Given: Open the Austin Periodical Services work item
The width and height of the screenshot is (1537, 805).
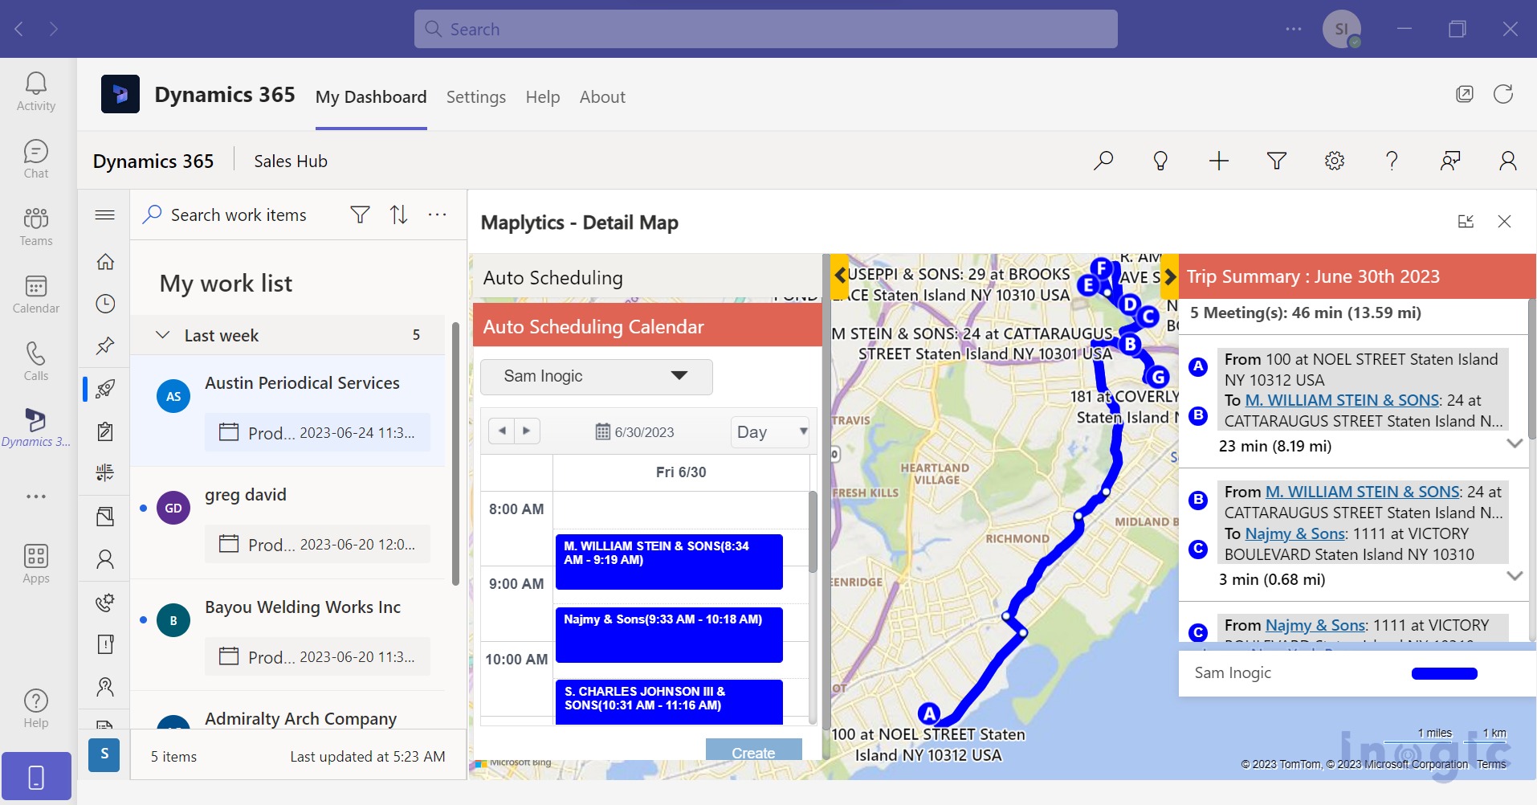Looking at the screenshot, I should pyautogui.click(x=287, y=410).
